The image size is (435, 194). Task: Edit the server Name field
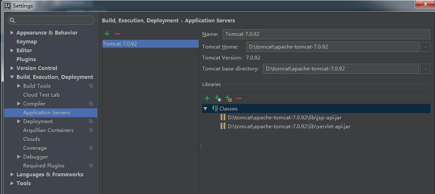(x=326, y=34)
